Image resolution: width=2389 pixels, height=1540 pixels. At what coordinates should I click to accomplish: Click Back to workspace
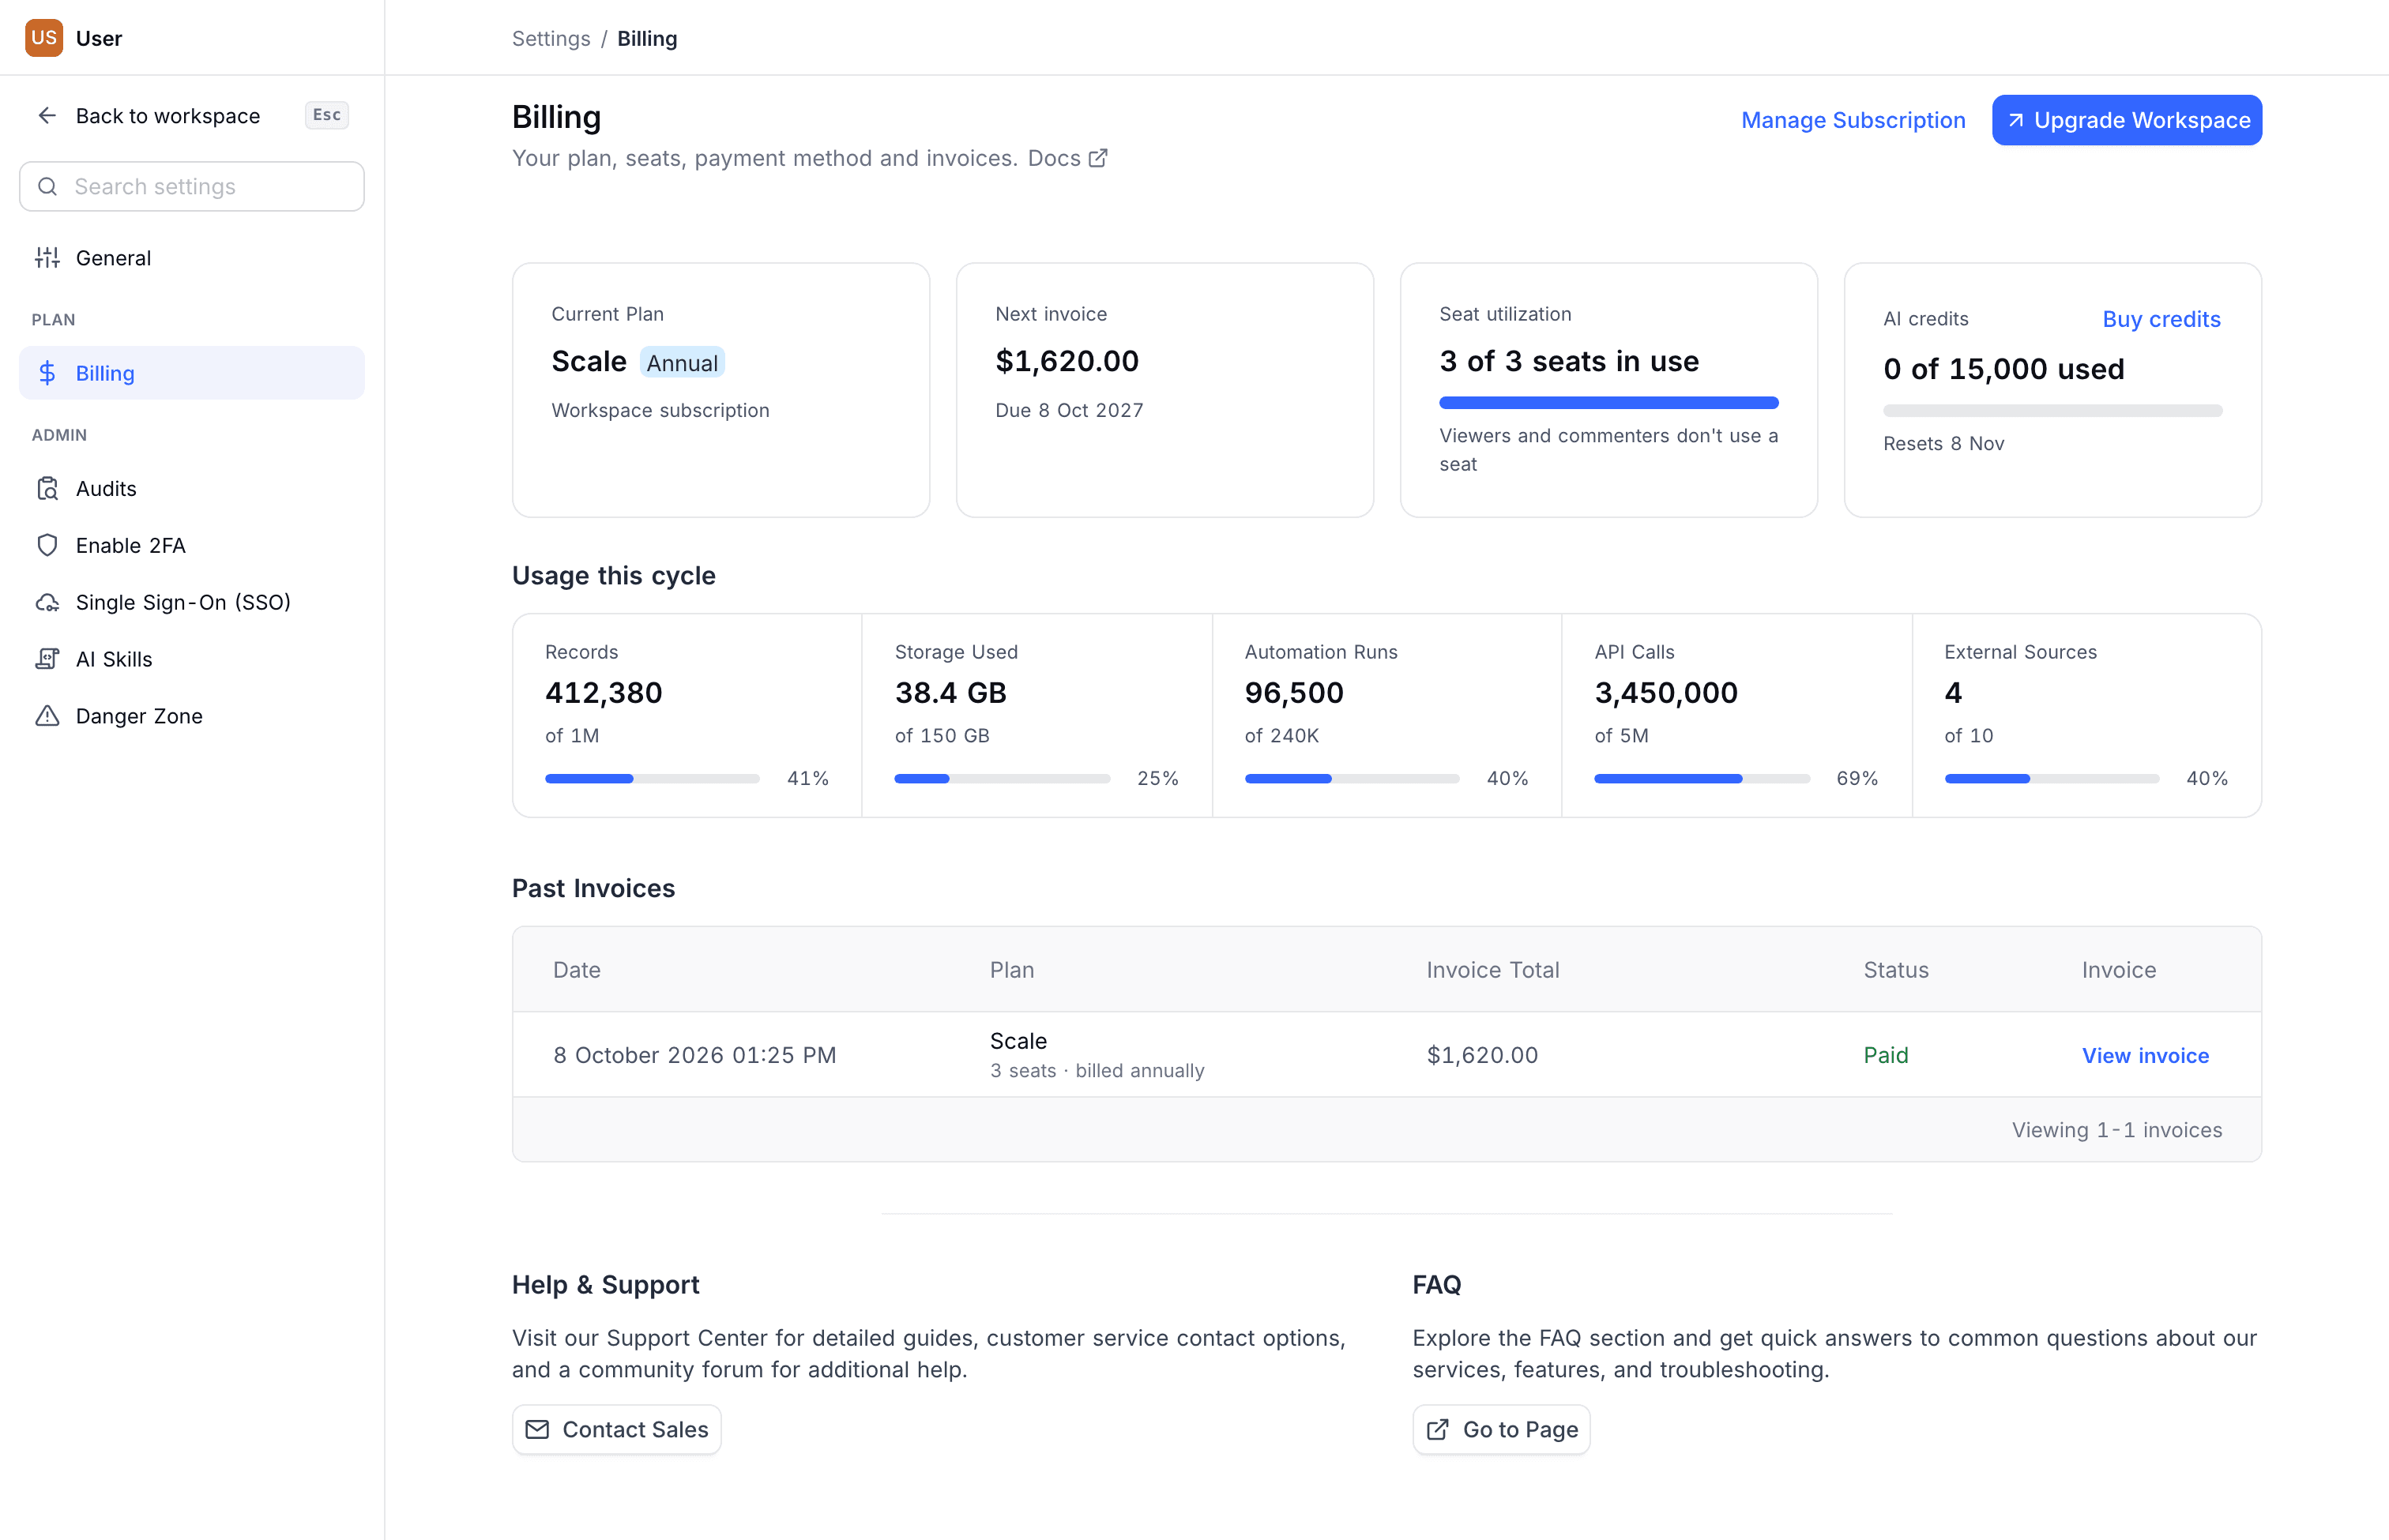(192, 116)
